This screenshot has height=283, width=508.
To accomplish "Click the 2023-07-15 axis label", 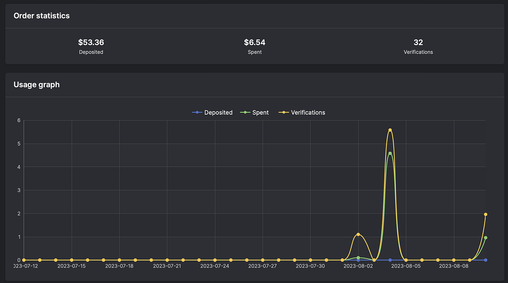I will coord(72,266).
